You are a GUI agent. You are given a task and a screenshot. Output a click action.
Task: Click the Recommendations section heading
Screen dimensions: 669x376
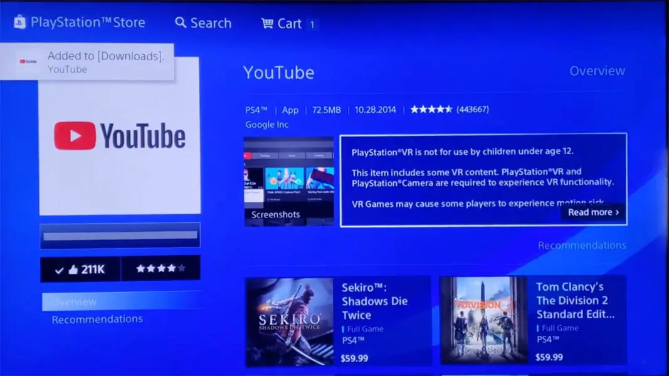[x=582, y=246]
